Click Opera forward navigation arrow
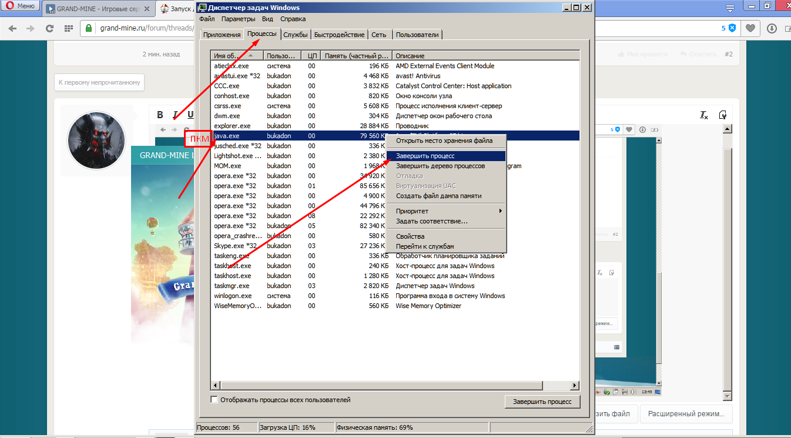 point(31,28)
